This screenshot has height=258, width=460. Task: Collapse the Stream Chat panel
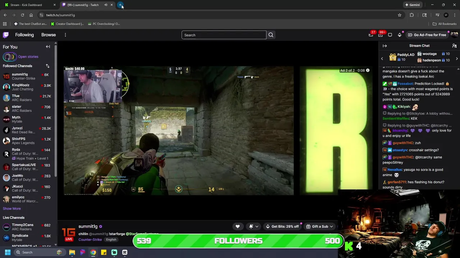tap(385, 46)
